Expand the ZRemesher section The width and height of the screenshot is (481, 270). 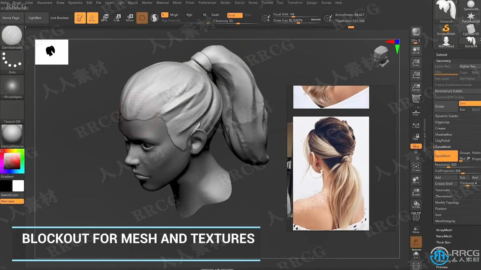443,196
